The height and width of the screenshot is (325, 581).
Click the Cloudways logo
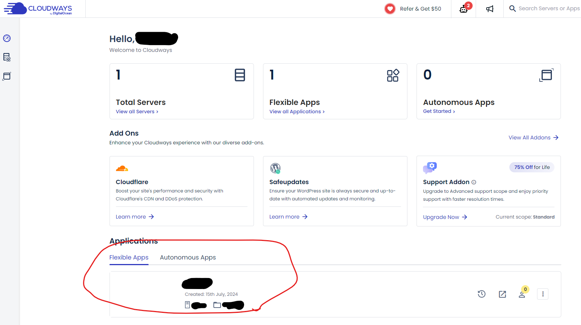(38, 8)
